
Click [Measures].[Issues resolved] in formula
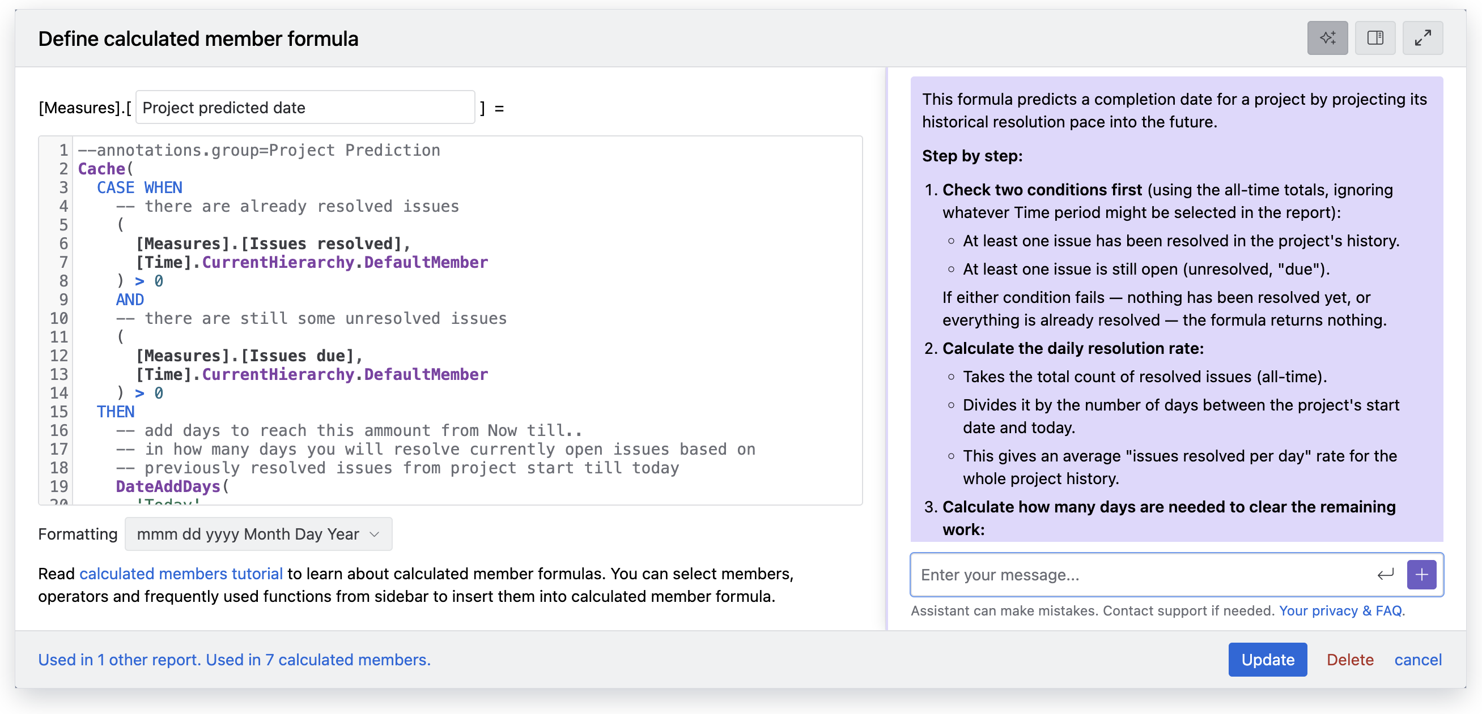[x=269, y=243]
